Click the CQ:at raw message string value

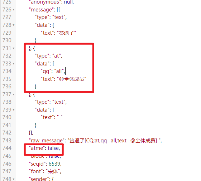[114, 141]
